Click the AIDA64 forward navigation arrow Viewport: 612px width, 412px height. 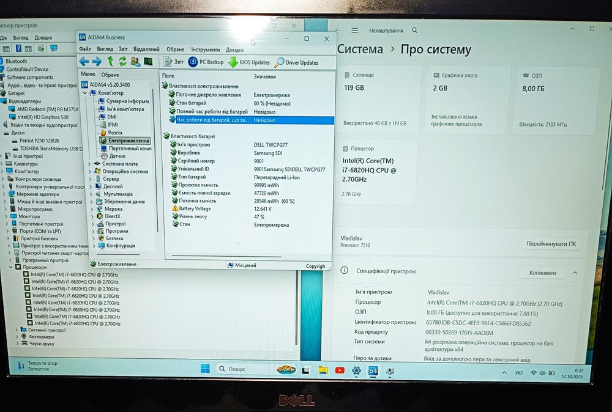tap(97, 62)
